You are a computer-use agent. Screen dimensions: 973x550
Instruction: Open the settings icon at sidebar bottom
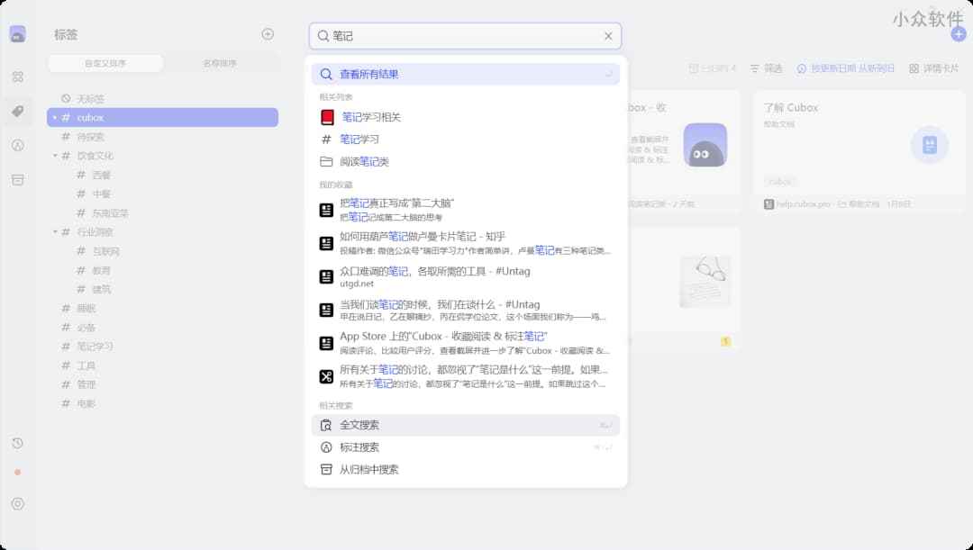coord(17,503)
